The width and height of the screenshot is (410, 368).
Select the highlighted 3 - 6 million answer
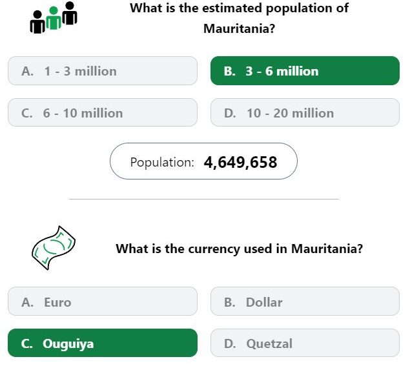305,71
